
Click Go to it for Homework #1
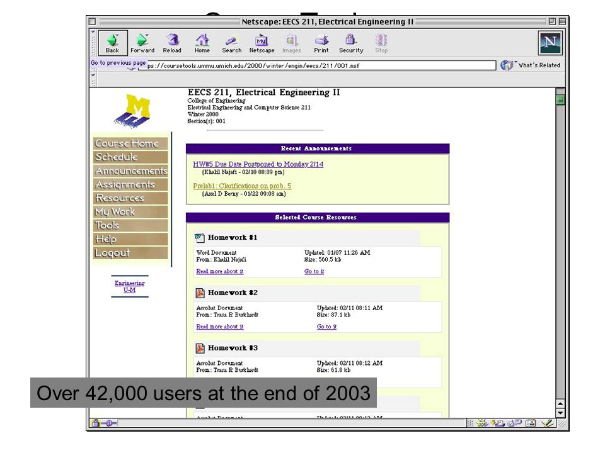tap(314, 272)
